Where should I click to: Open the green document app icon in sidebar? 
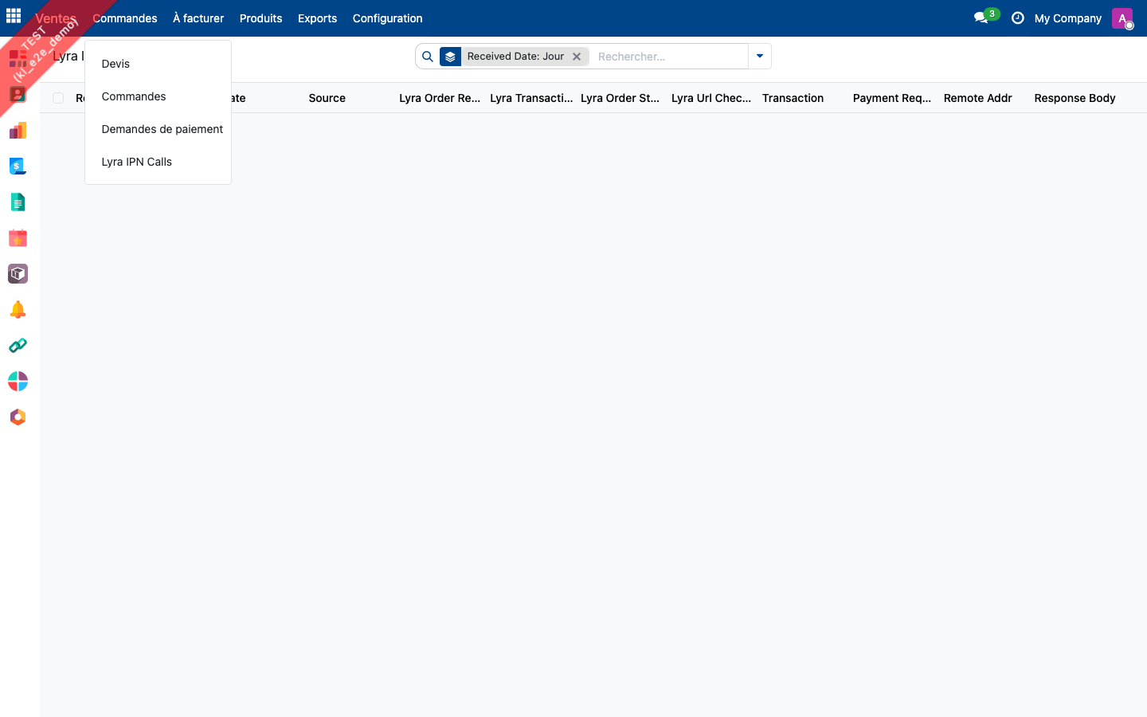pos(18,202)
